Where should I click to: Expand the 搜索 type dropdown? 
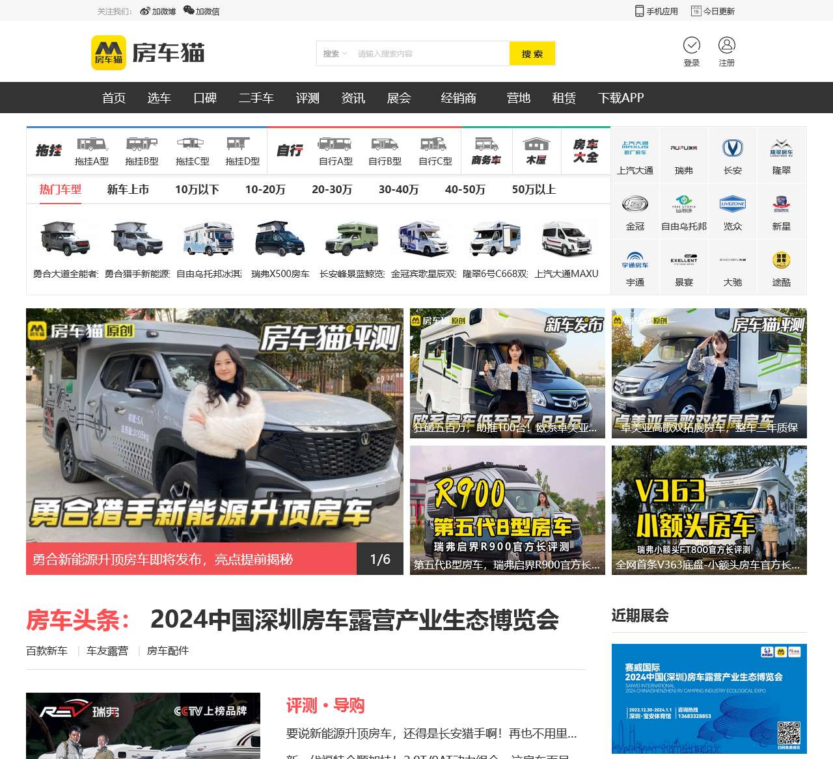(335, 54)
